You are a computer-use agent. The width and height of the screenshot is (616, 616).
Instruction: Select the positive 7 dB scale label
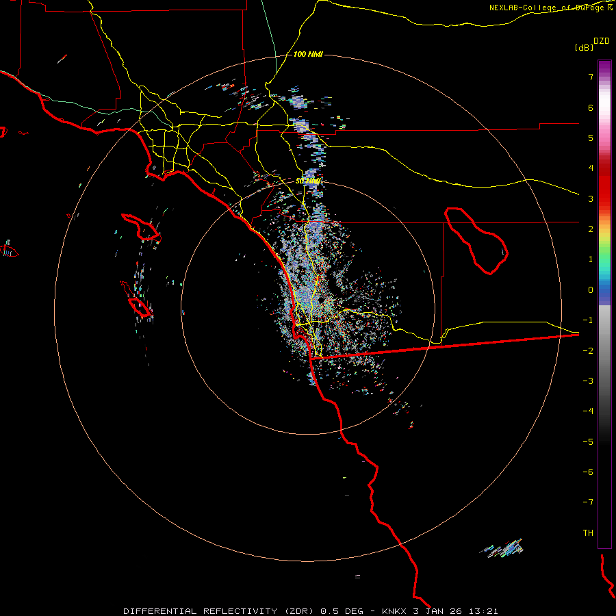pyautogui.click(x=591, y=77)
